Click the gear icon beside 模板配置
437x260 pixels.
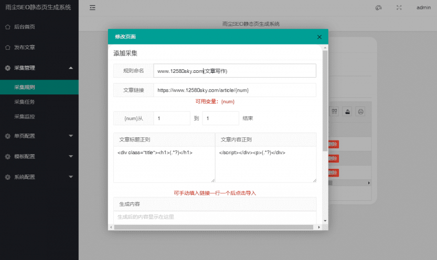(x=7, y=156)
